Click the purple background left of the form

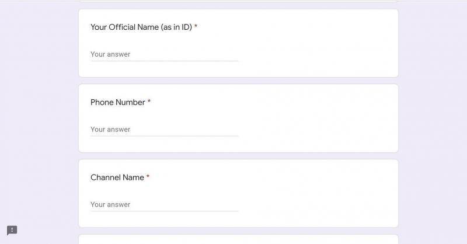coord(39,117)
